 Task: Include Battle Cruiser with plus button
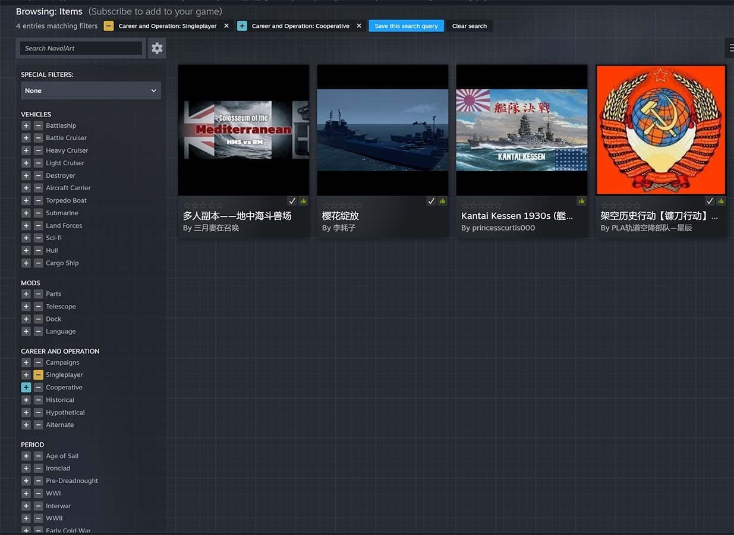26,138
